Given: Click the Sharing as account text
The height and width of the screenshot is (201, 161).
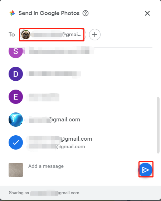Looking at the screenshot, I should coord(45,193).
